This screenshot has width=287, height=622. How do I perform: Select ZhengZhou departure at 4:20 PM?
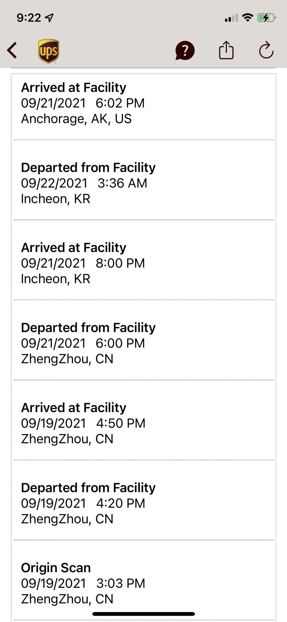[143, 503]
